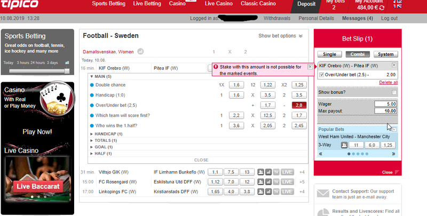
Task: Click the Max payout field
Action: [385, 111]
